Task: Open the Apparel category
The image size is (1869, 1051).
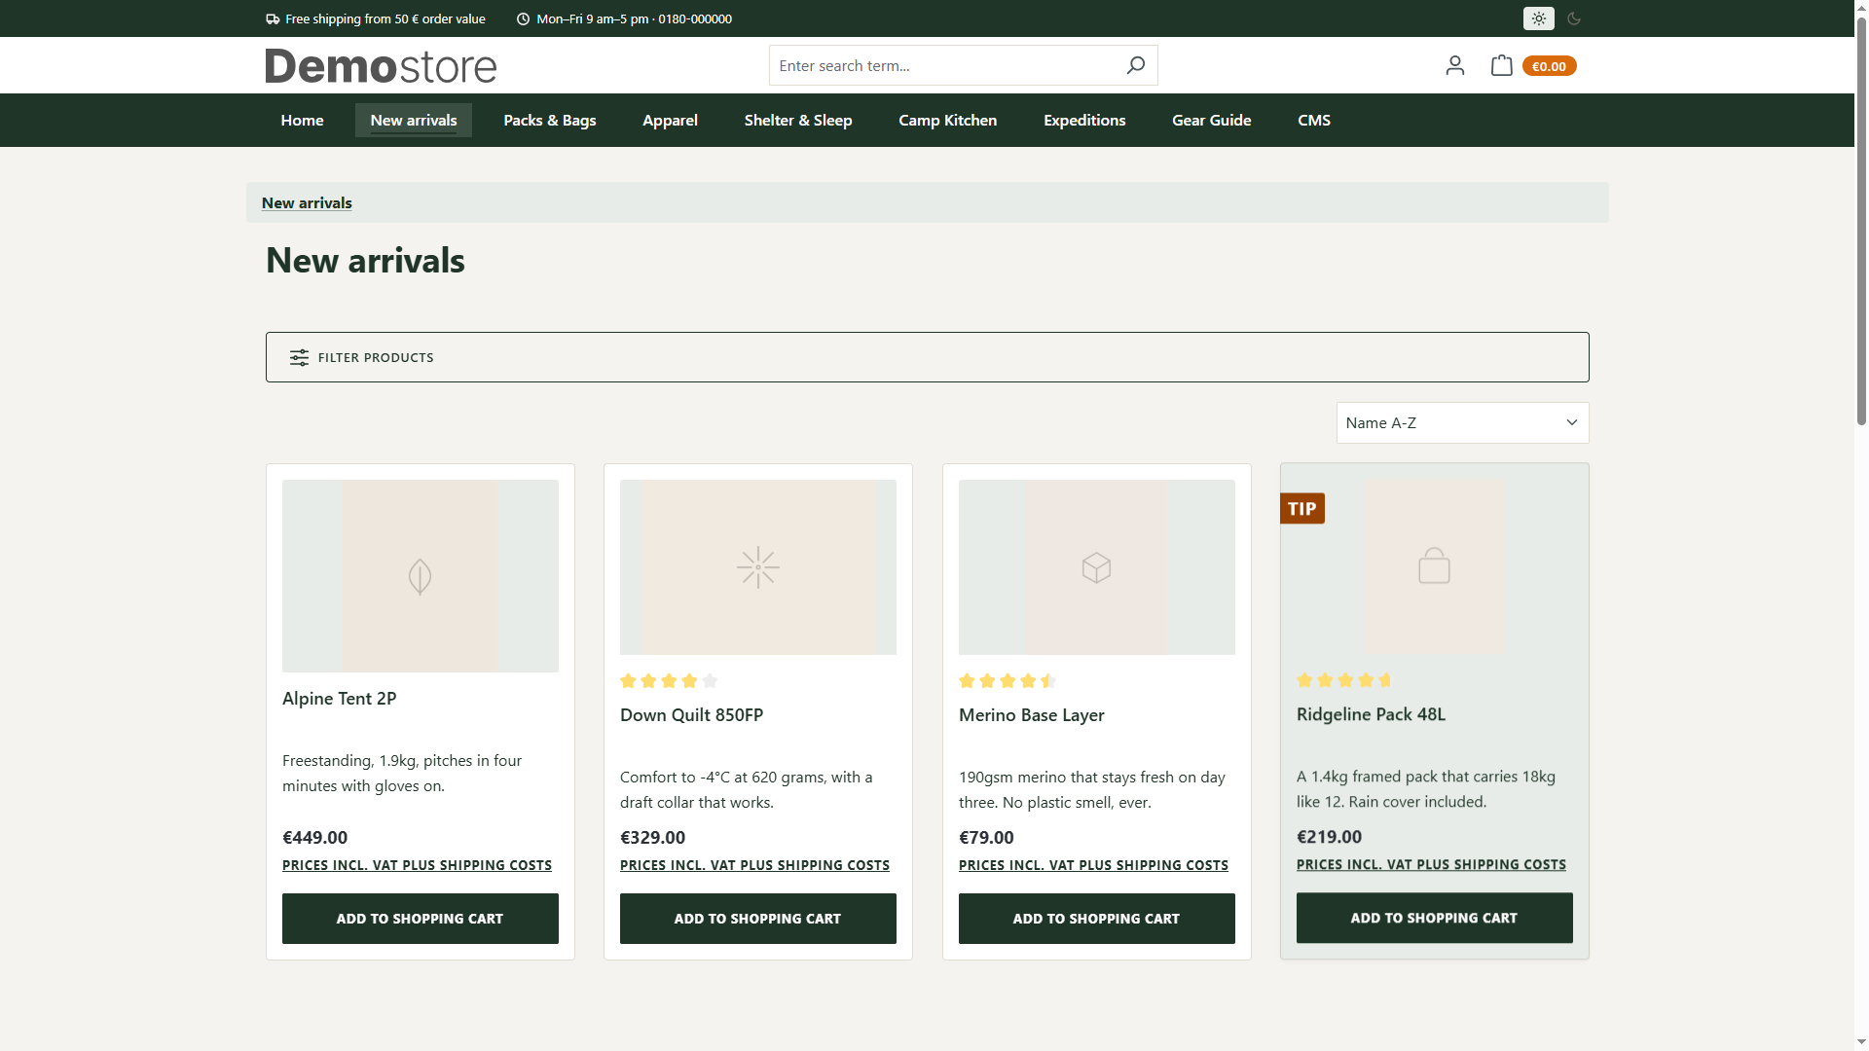Action: [x=670, y=120]
